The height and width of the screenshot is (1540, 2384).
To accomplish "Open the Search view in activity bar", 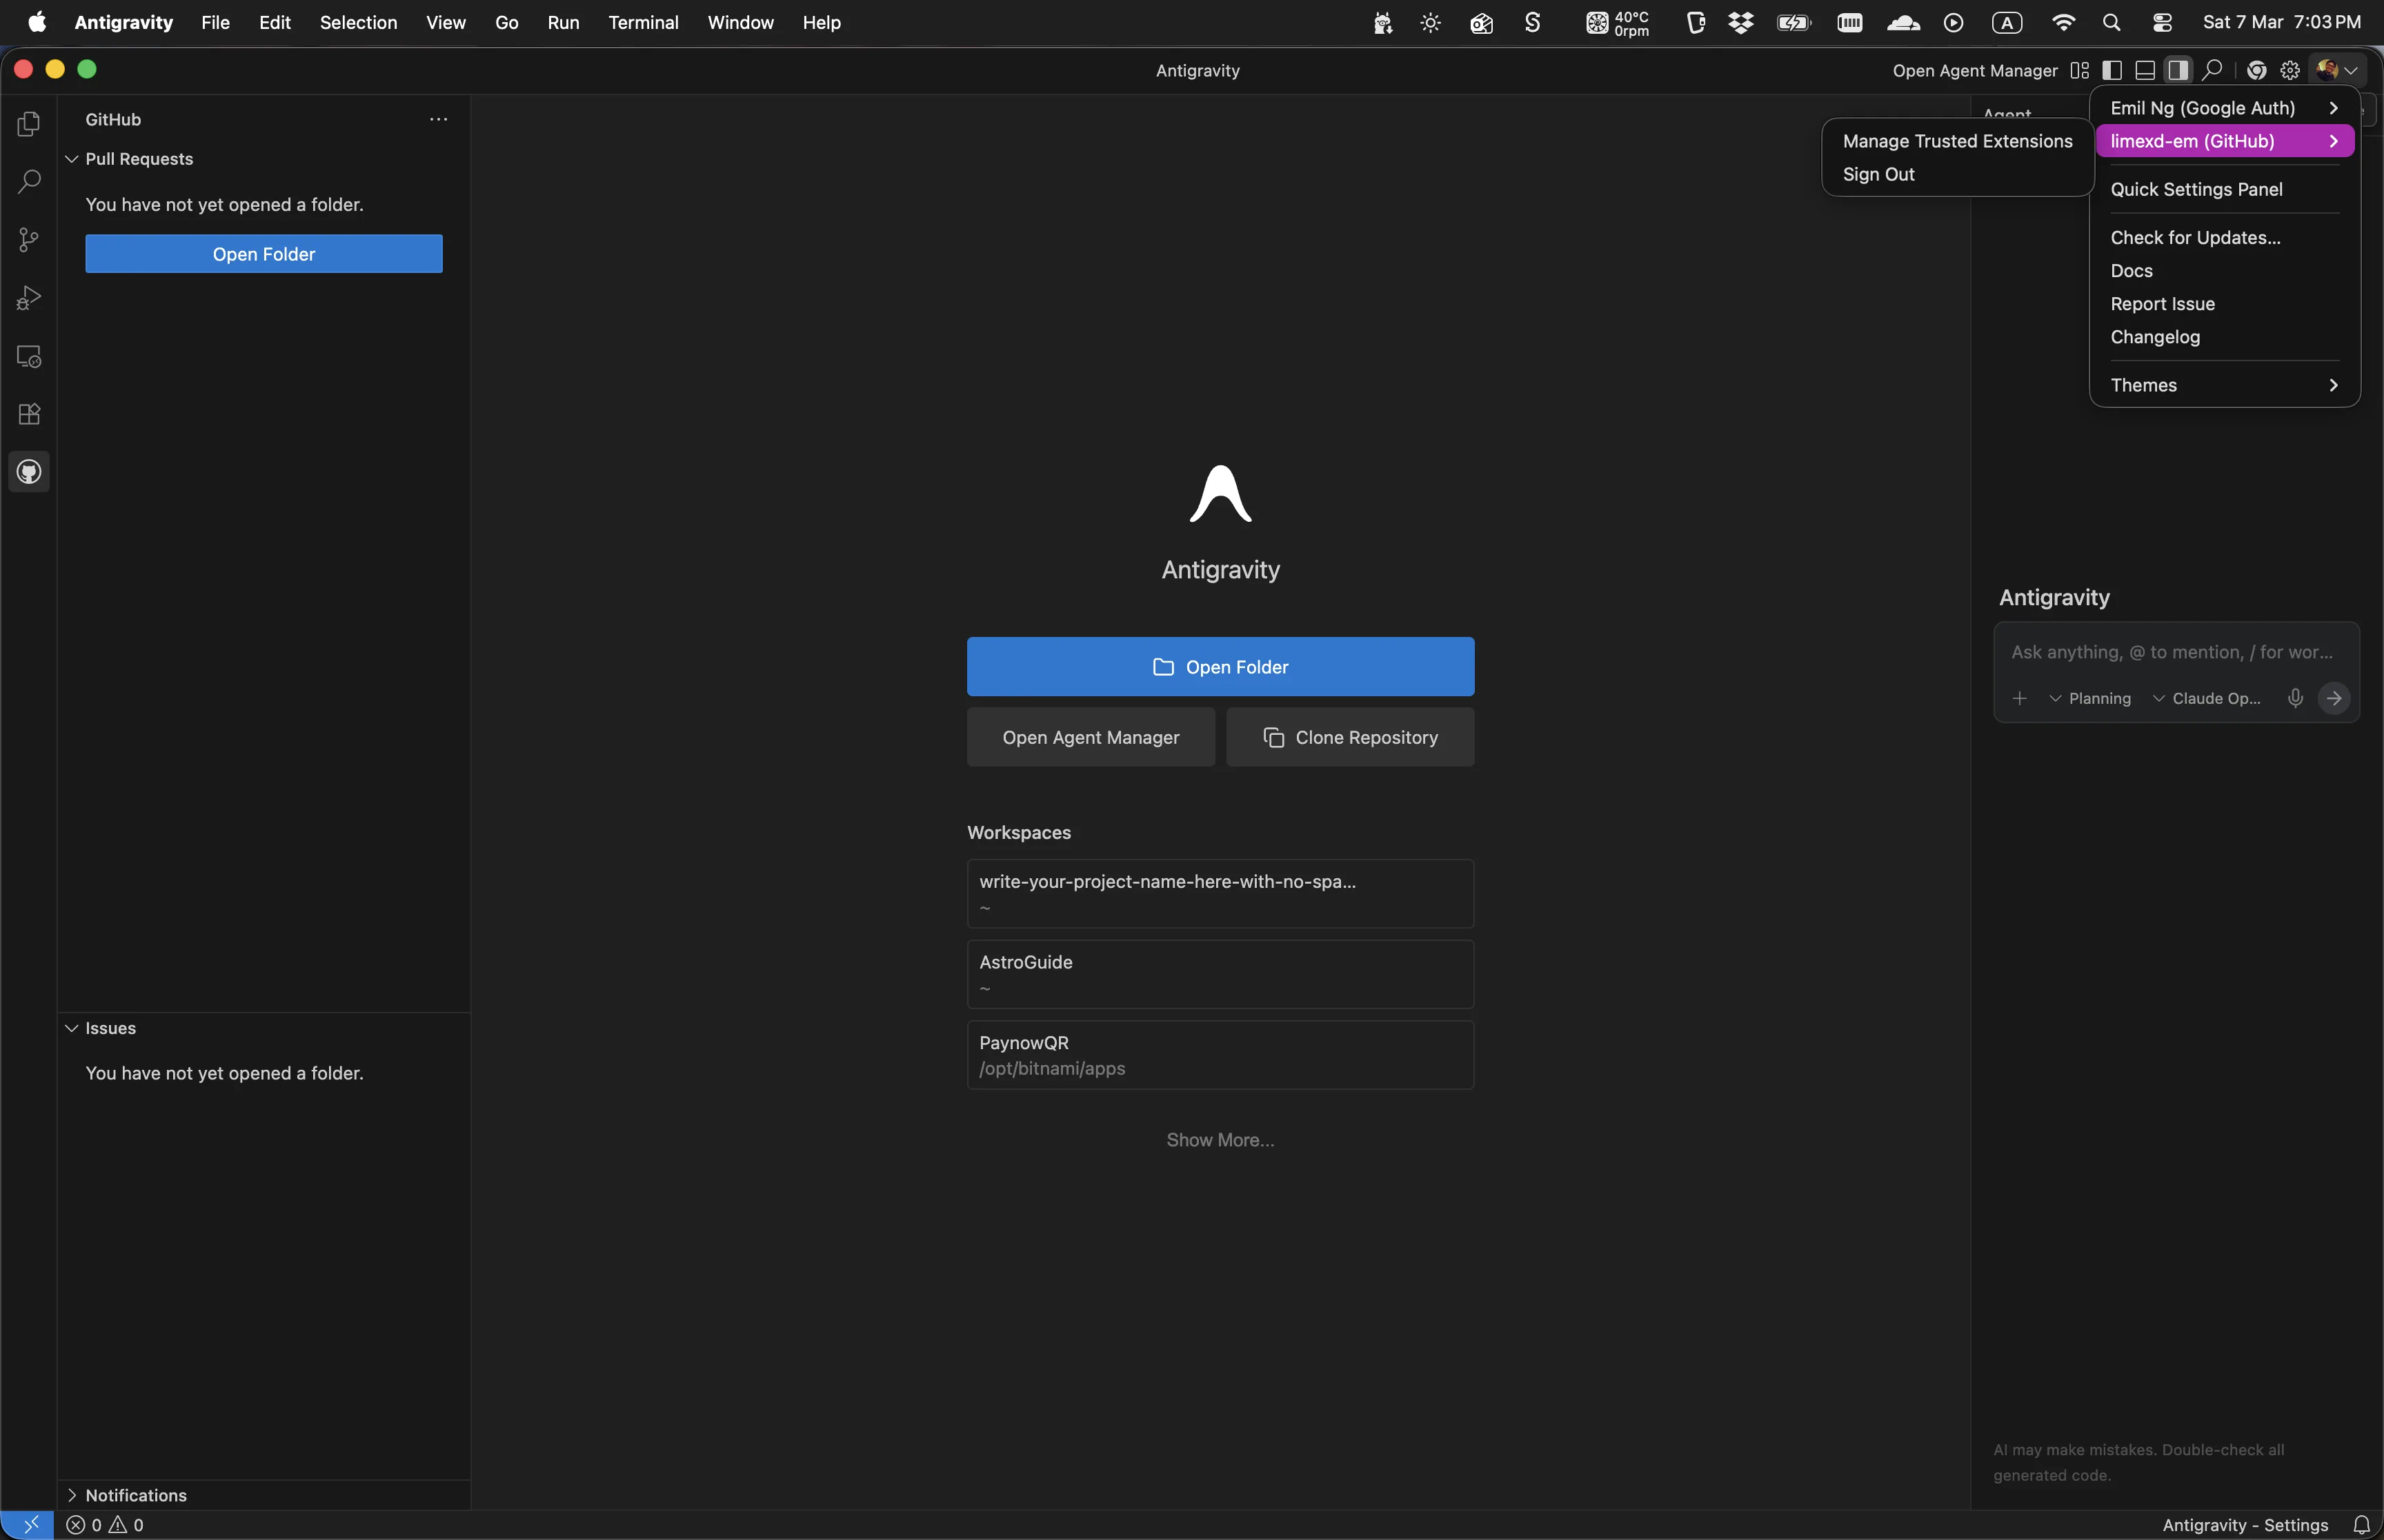I will click(x=29, y=182).
